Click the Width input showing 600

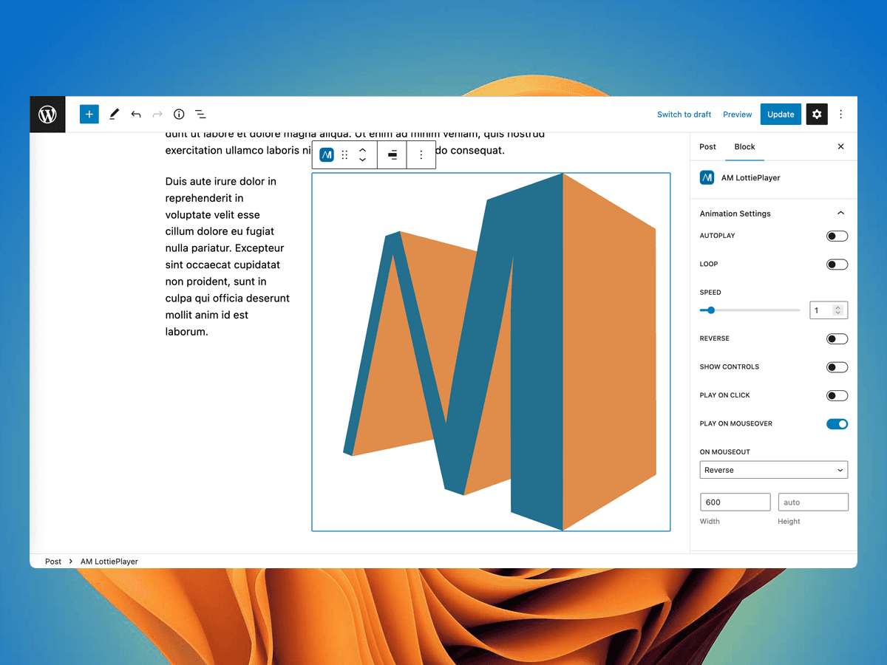pos(735,502)
